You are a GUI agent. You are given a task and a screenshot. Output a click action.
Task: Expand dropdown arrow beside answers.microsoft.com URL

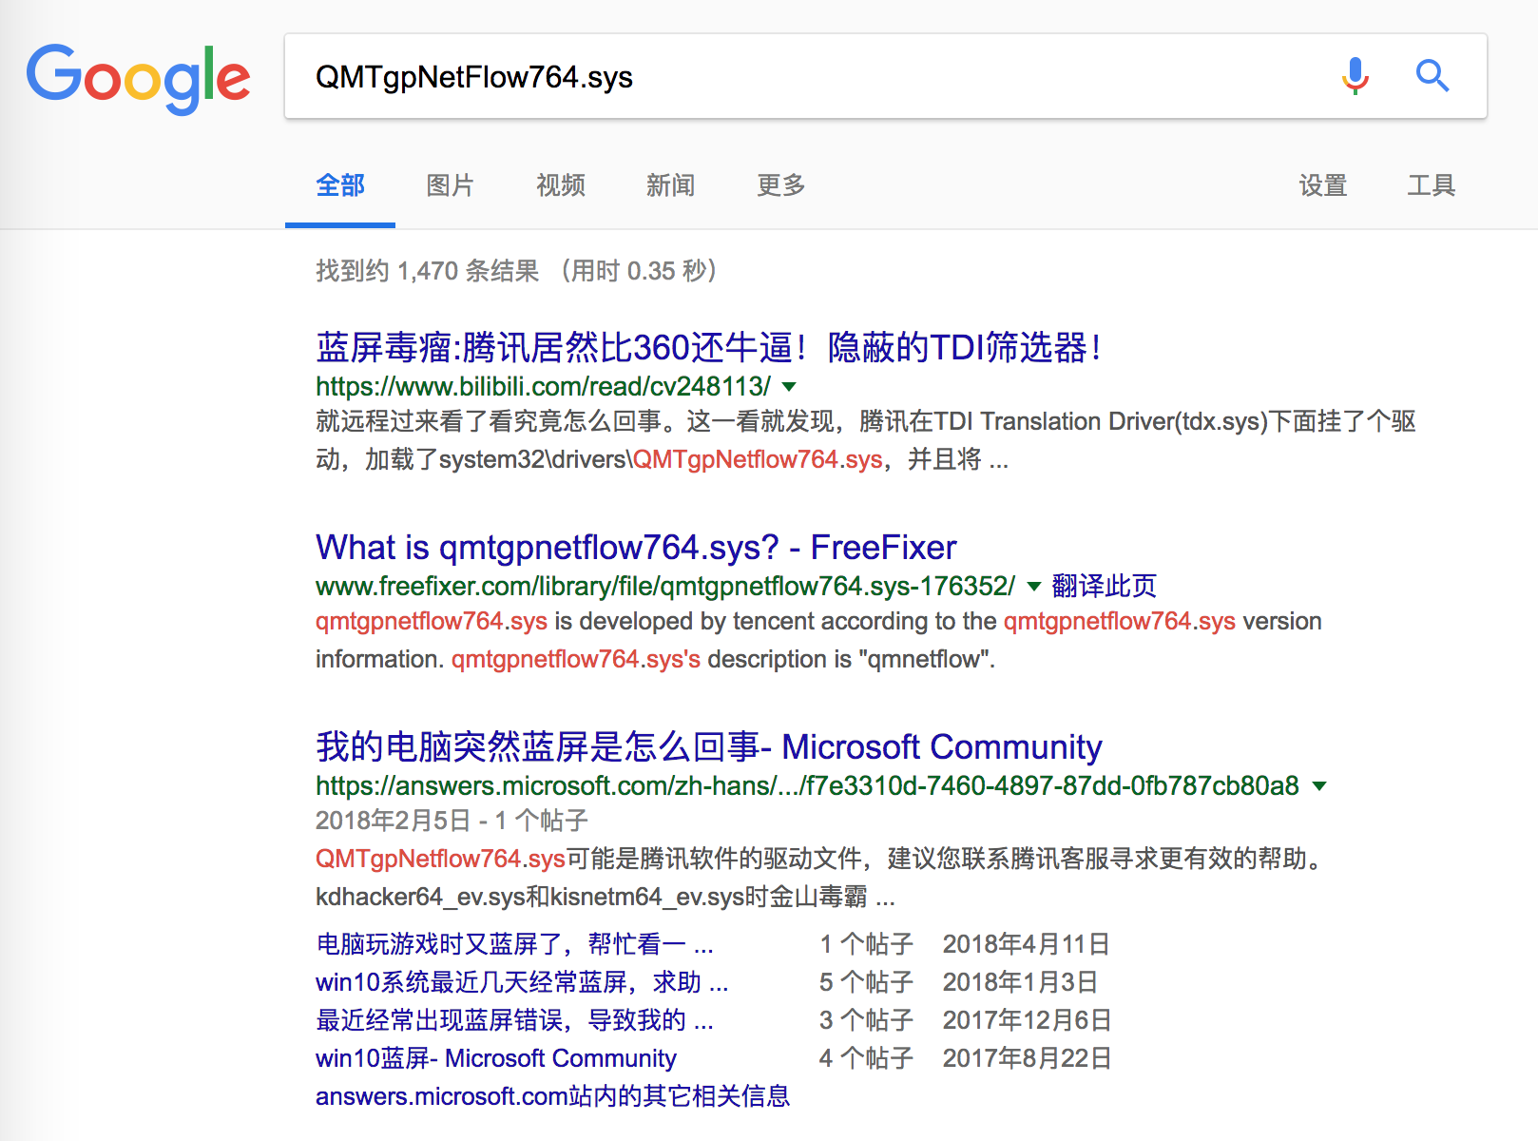(1319, 786)
